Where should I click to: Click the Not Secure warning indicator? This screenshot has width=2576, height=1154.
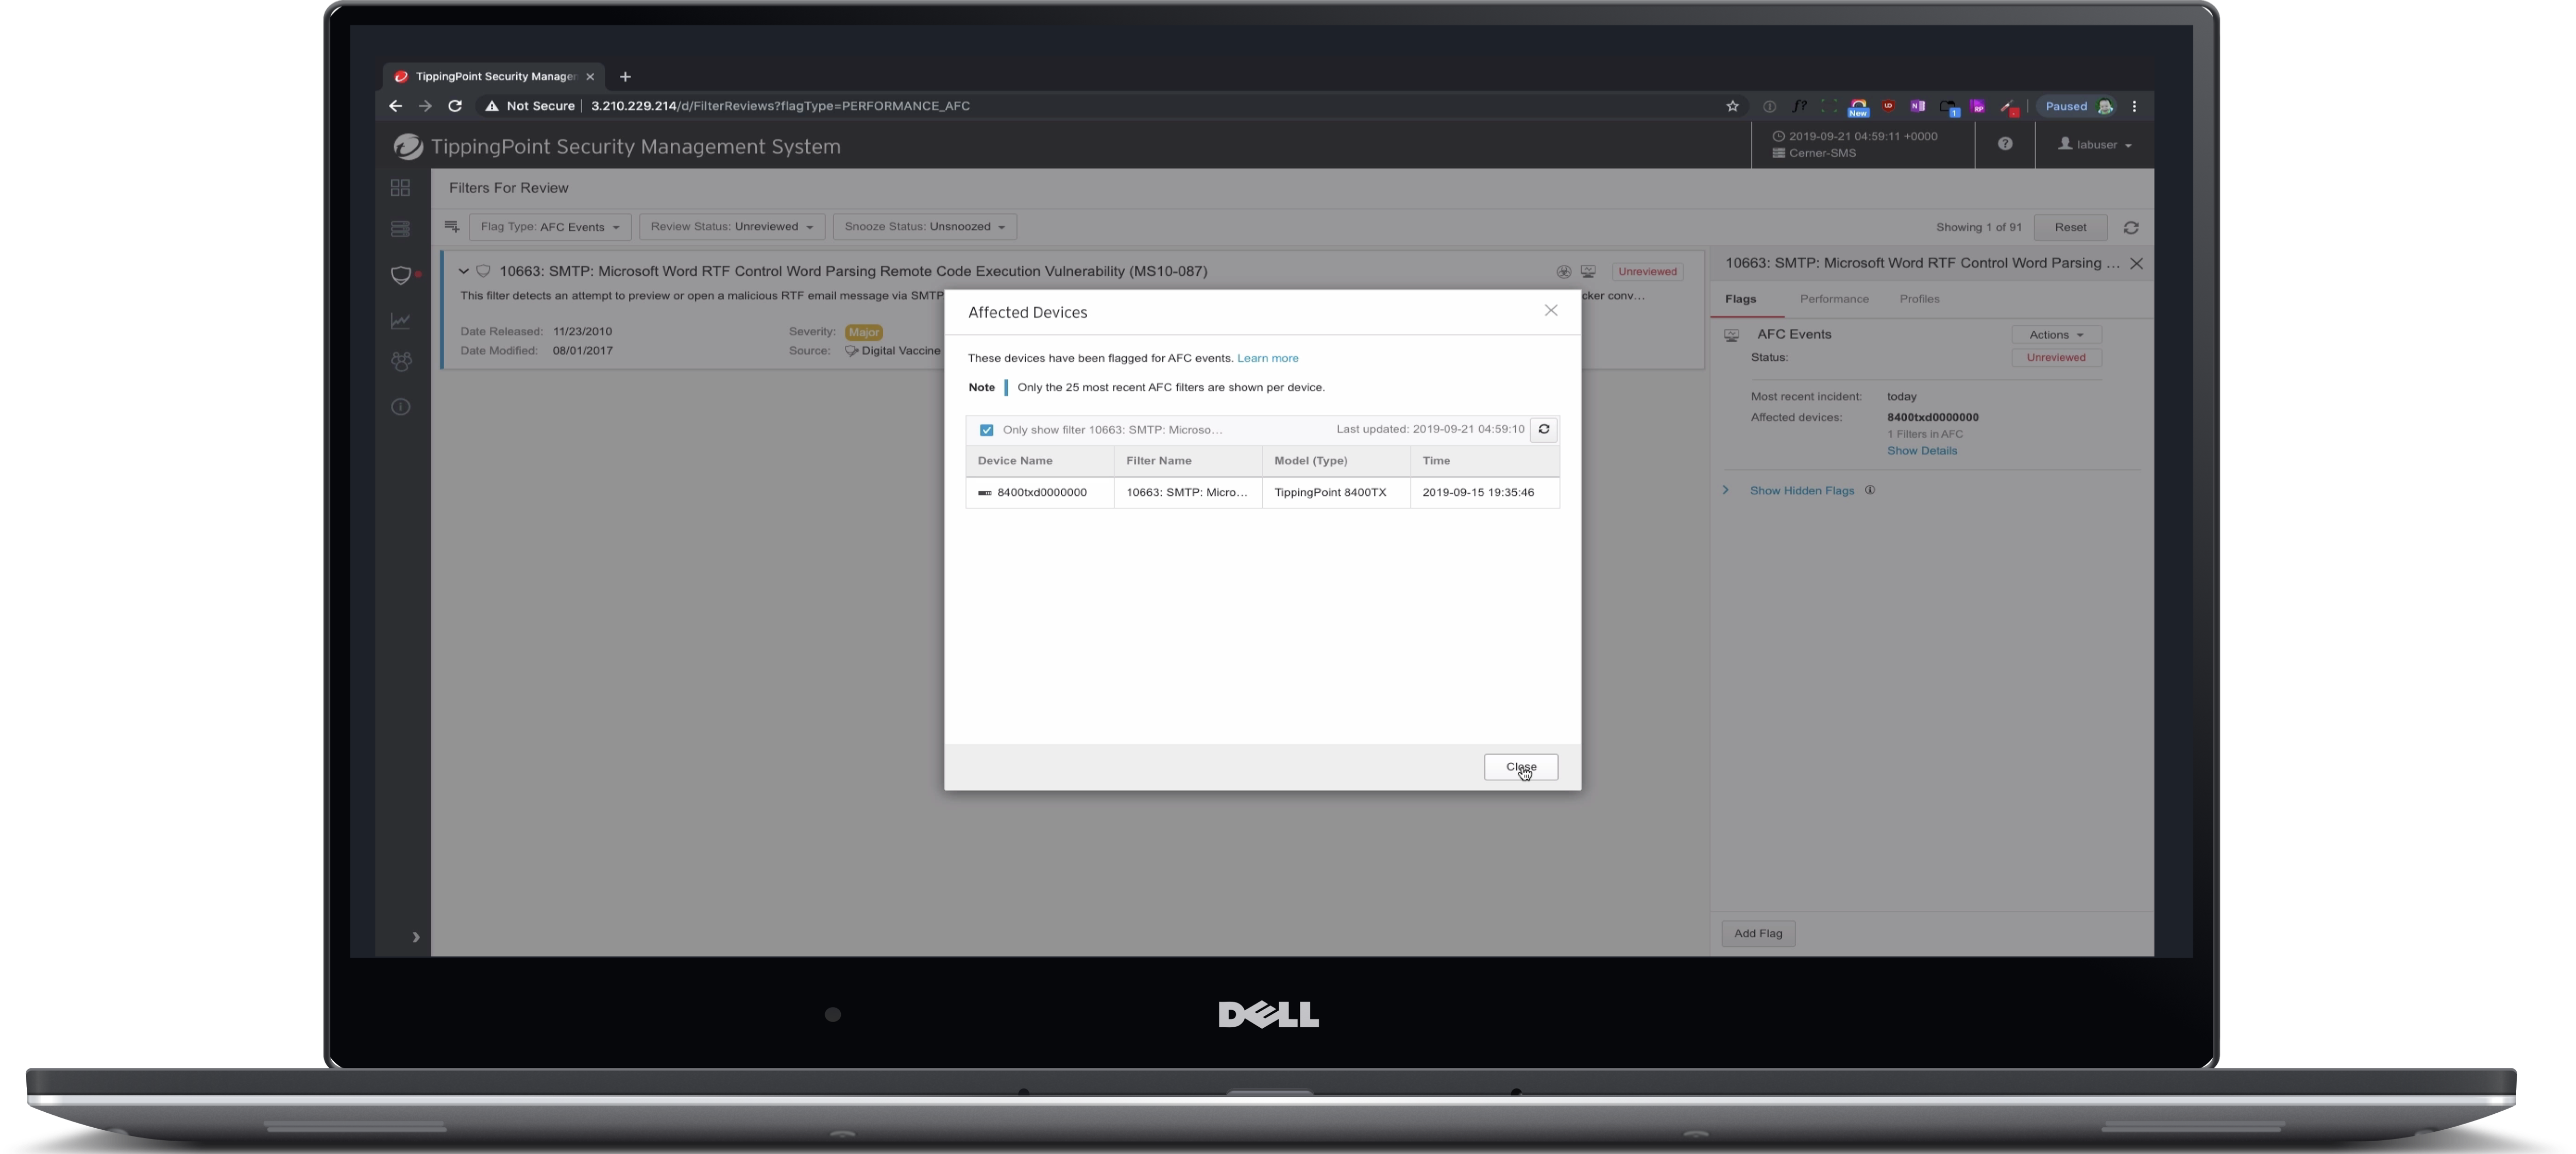529,106
